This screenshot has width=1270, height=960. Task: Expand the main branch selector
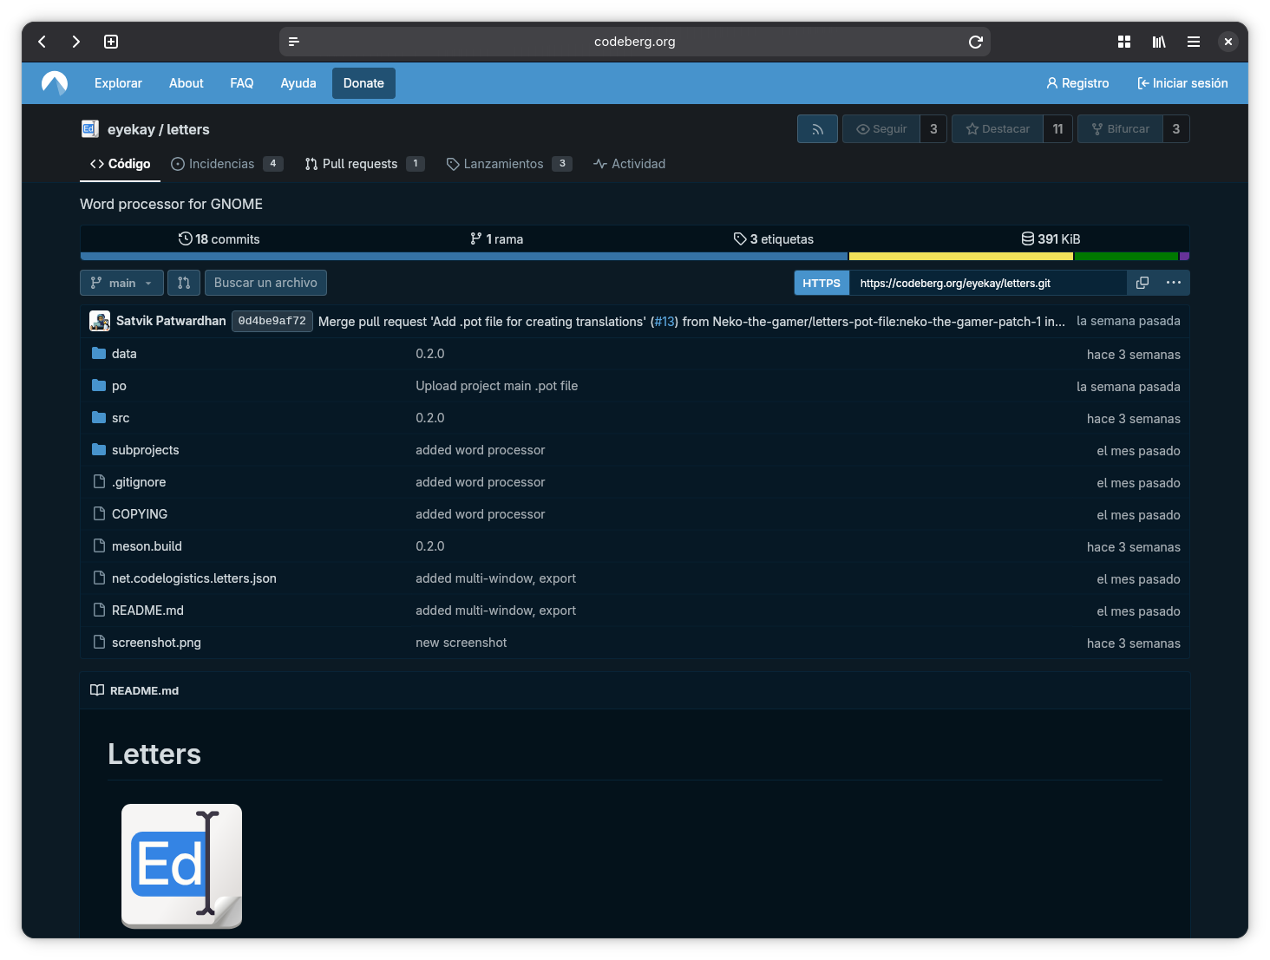pos(121,283)
